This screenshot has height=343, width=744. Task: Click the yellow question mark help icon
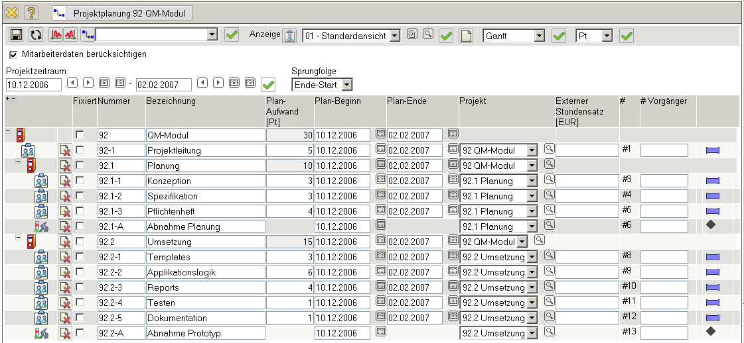[x=31, y=13]
